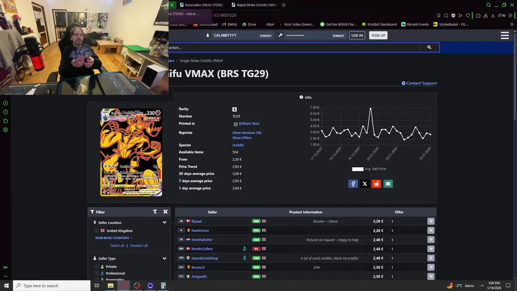Collapse the Seller Location filter section

click(164, 223)
